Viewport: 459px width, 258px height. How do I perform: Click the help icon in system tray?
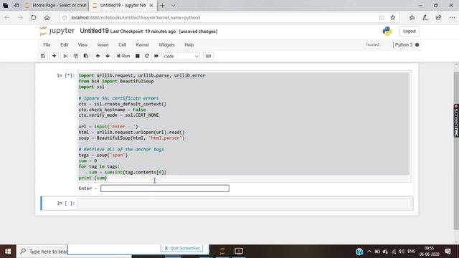359,252
